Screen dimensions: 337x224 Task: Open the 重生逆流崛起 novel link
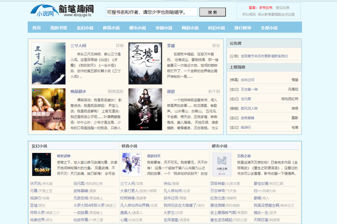click(221, 220)
